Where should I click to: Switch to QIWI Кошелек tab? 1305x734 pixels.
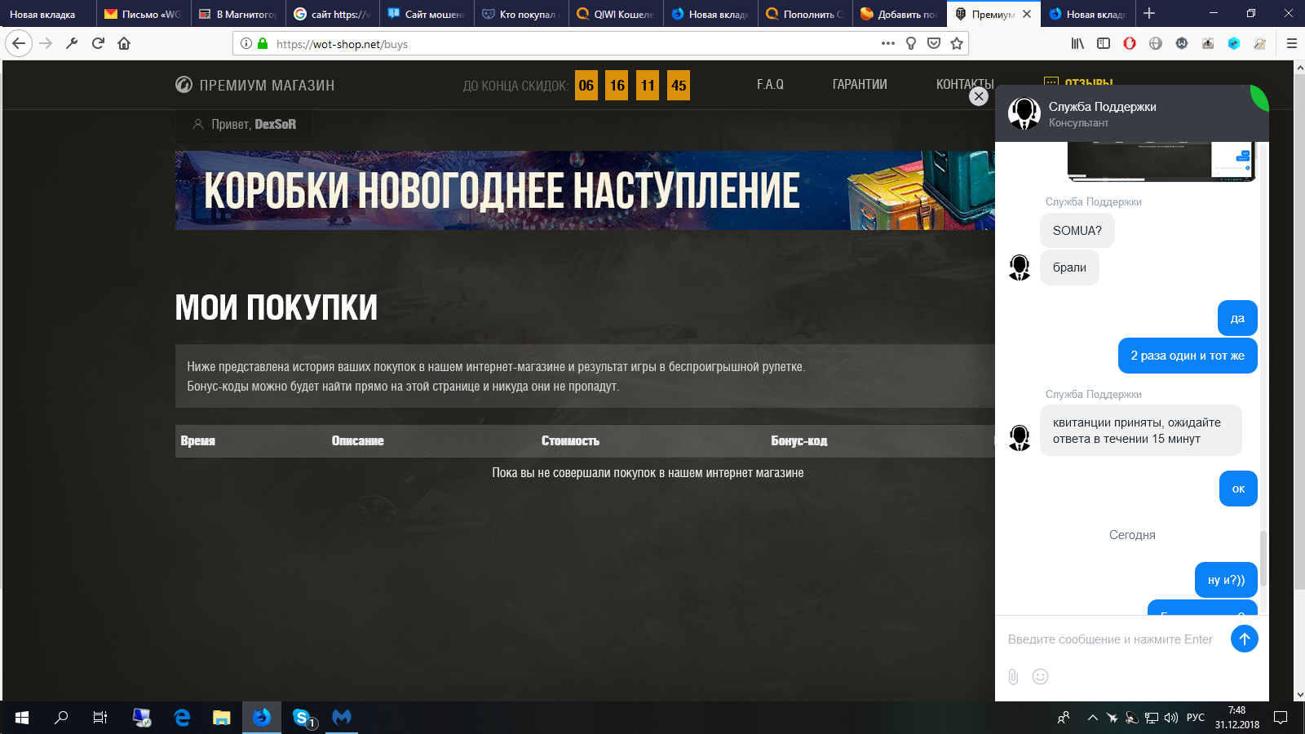(616, 14)
